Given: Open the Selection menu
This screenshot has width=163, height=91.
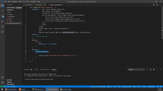Looking at the screenshot, I should tap(15, 2).
